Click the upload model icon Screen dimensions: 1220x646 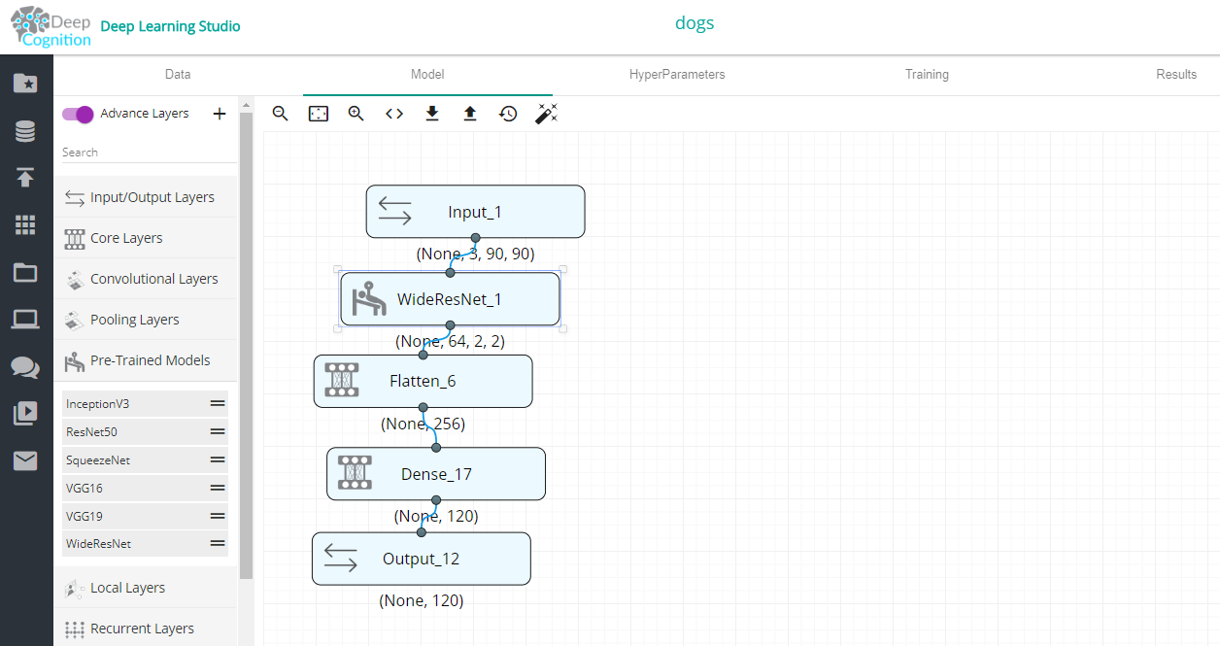pyautogui.click(x=470, y=114)
